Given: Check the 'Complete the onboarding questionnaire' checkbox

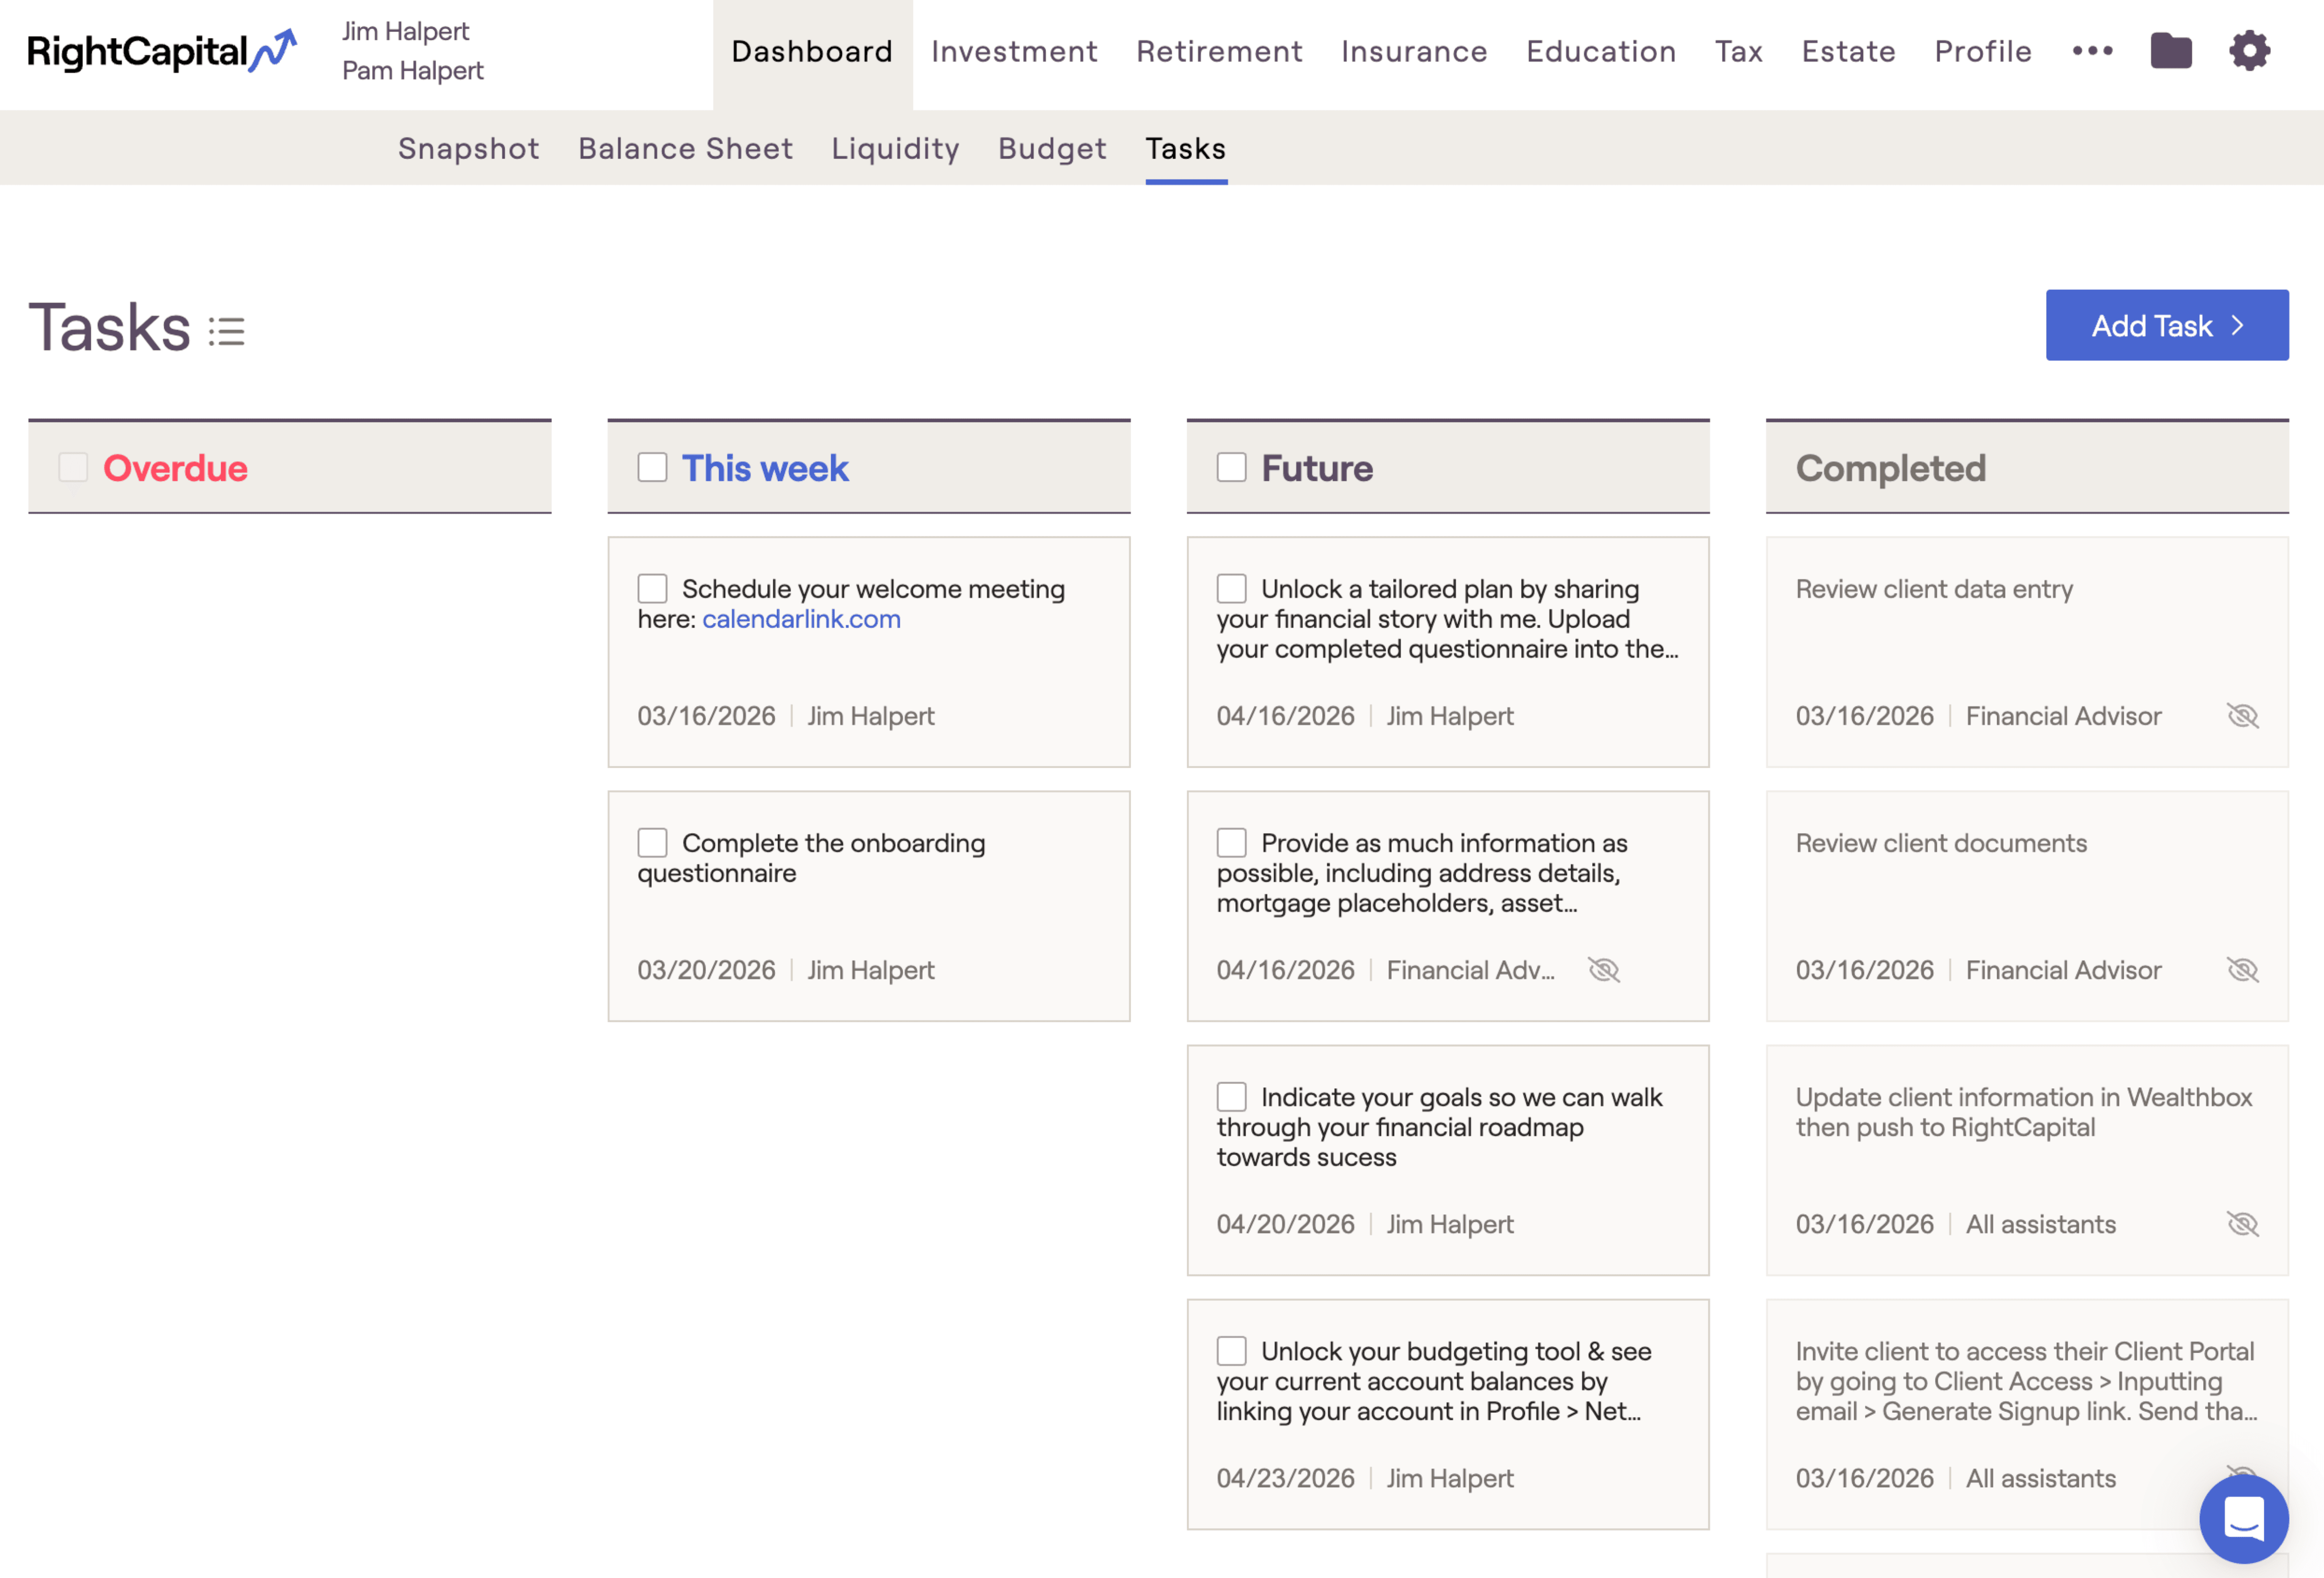Looking at the screenshot, I should click(652, 842).
